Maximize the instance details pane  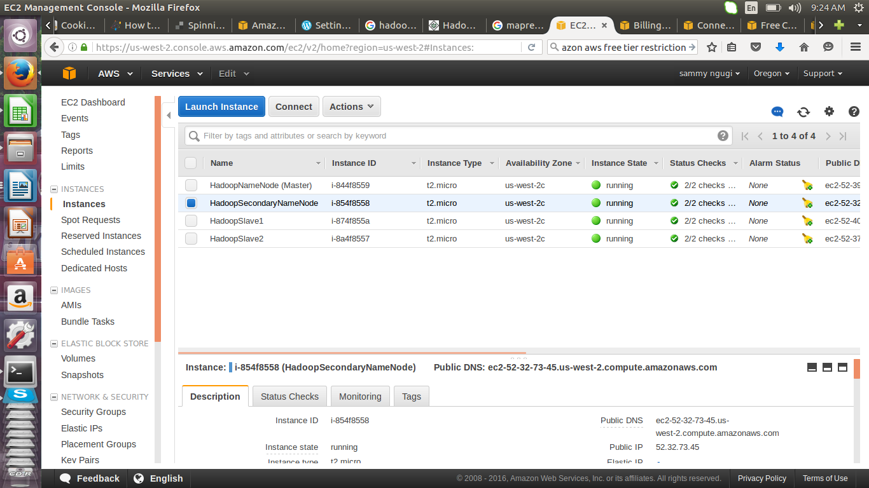pos(842,367)
